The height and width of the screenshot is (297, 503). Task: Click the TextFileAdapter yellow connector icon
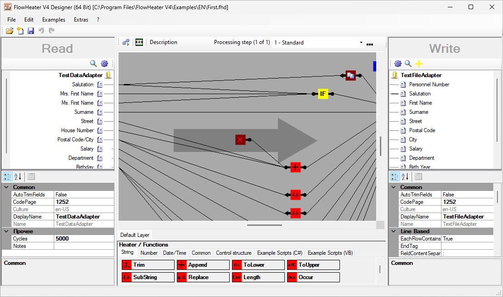tap(395, 75)
